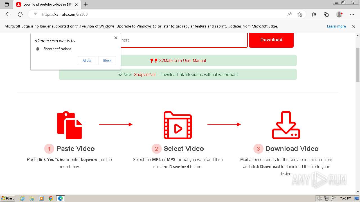This screenshot has width=360, height=202.
Task: Click the 7:46 PM clock
Action: coord(345,198)
